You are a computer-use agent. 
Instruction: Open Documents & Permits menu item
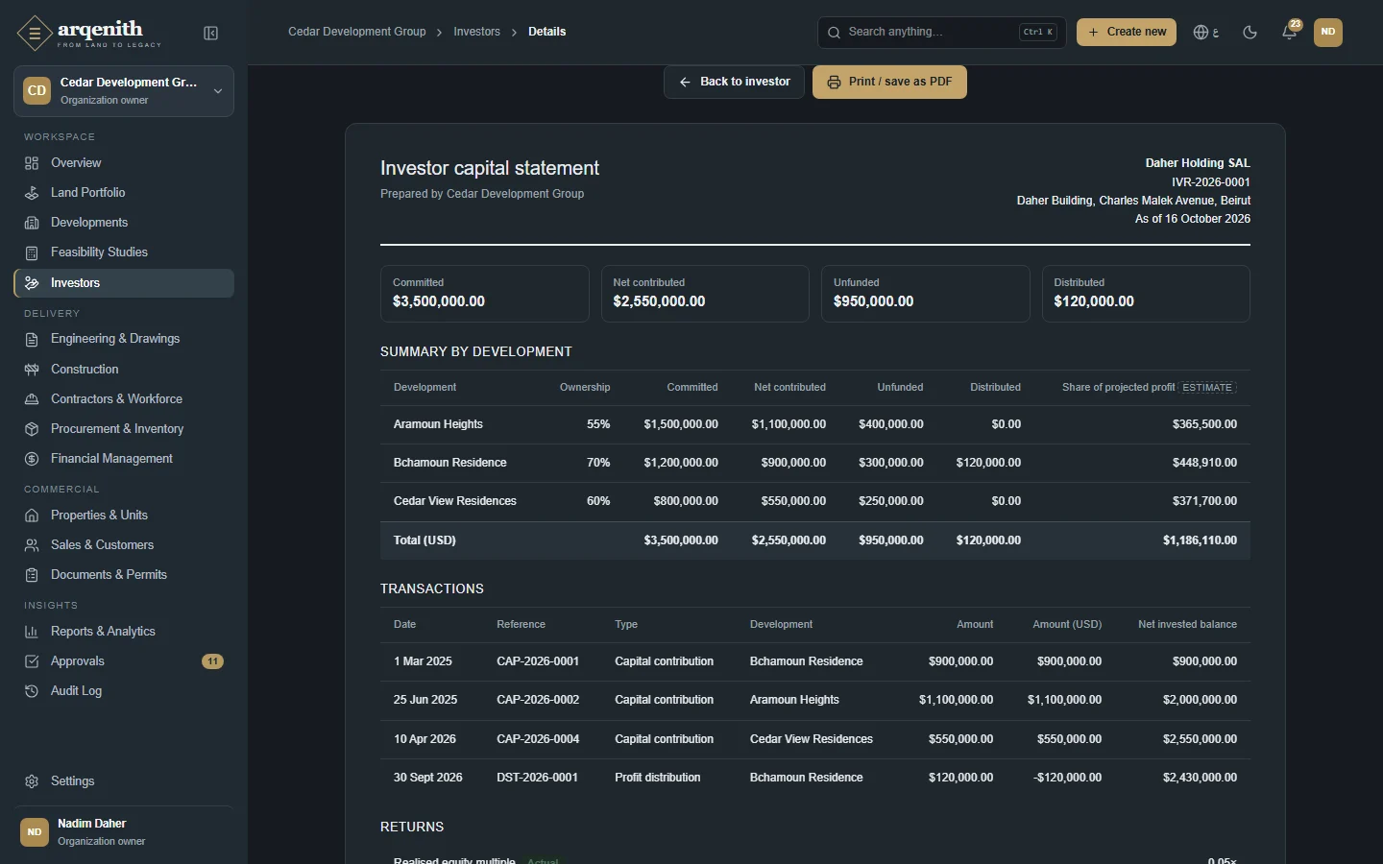click(x=124, y=575)
